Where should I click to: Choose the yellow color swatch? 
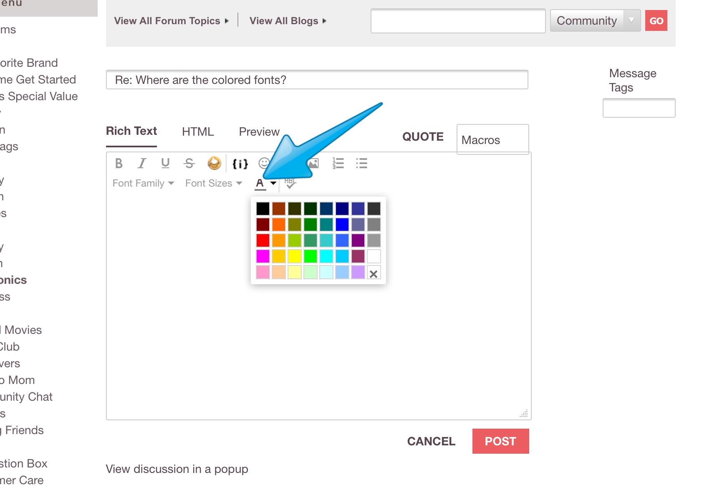[295, 256]
